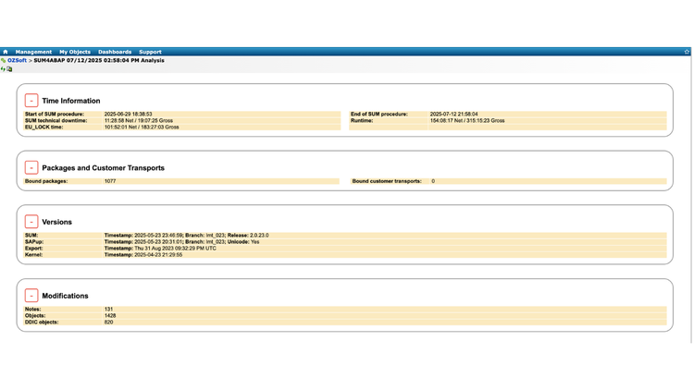Click the Time Information heading
Screen dimensions: 694x390
point(71,101)
